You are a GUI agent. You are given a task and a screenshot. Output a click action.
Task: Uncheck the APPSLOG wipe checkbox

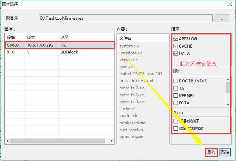(x=175, y=39)
